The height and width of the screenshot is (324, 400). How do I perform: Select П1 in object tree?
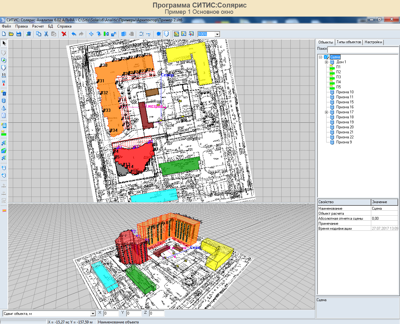pyautogui.click(x=338, y=67)
